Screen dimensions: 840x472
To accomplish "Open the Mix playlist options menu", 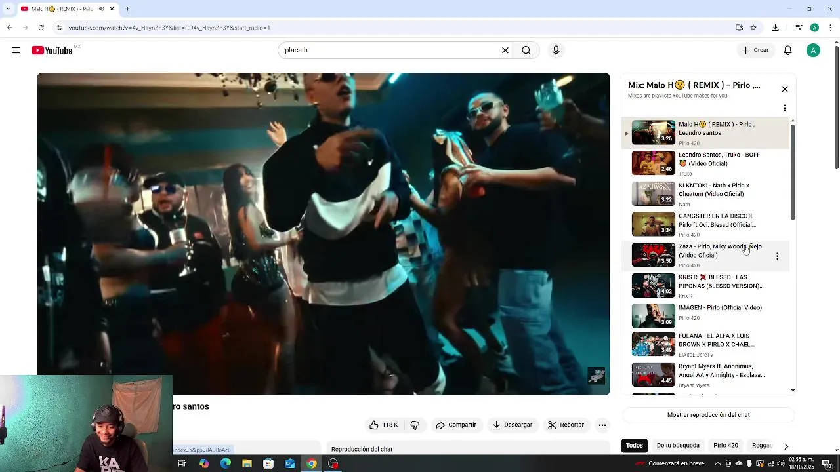I will pyautogui.click(x=785, y=108).
